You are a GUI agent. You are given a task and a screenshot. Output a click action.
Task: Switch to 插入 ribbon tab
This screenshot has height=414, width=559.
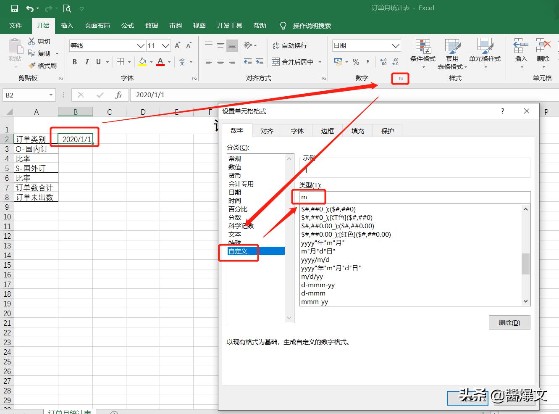pyautogui.click(x=67, y=26)
